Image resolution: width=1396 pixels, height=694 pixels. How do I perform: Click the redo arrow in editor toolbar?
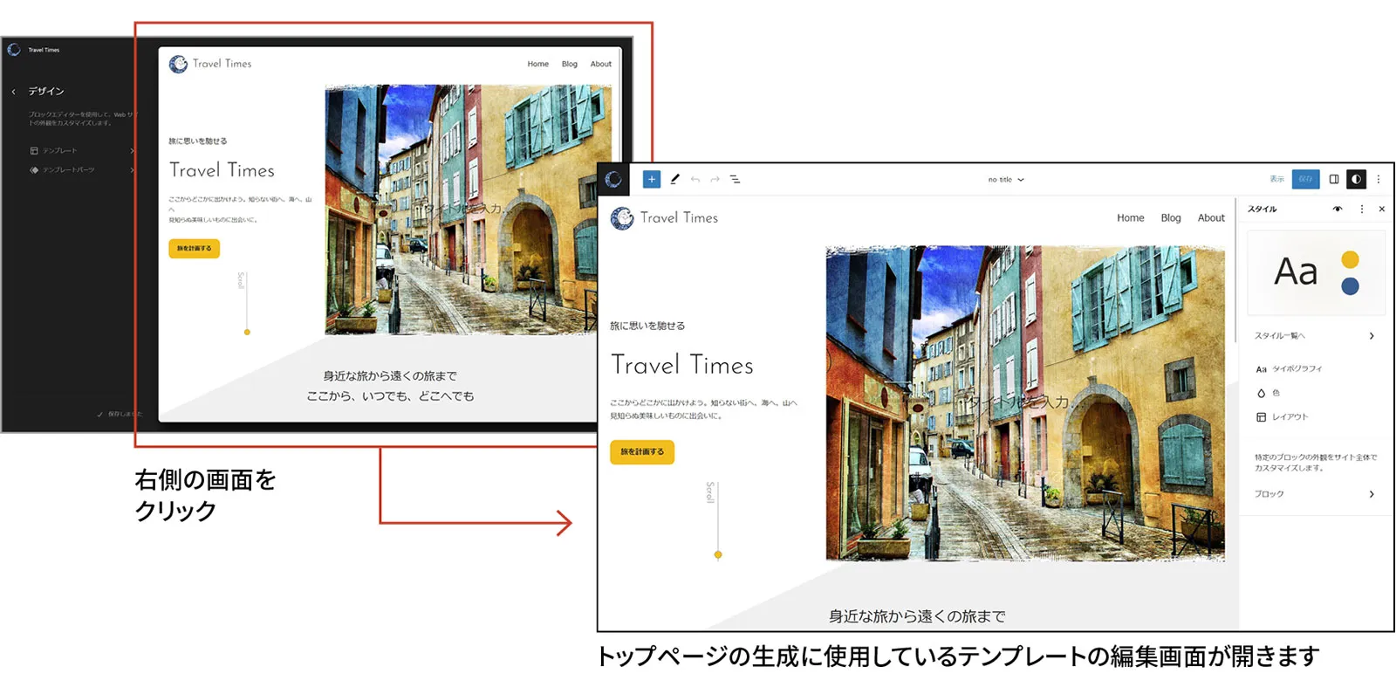[x=715, y=180]
